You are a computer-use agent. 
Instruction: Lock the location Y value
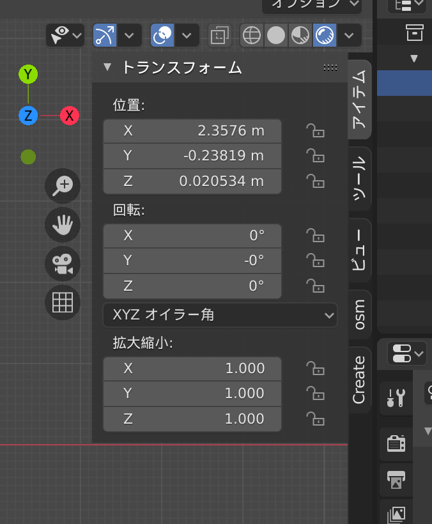click(x=315, y=156)
